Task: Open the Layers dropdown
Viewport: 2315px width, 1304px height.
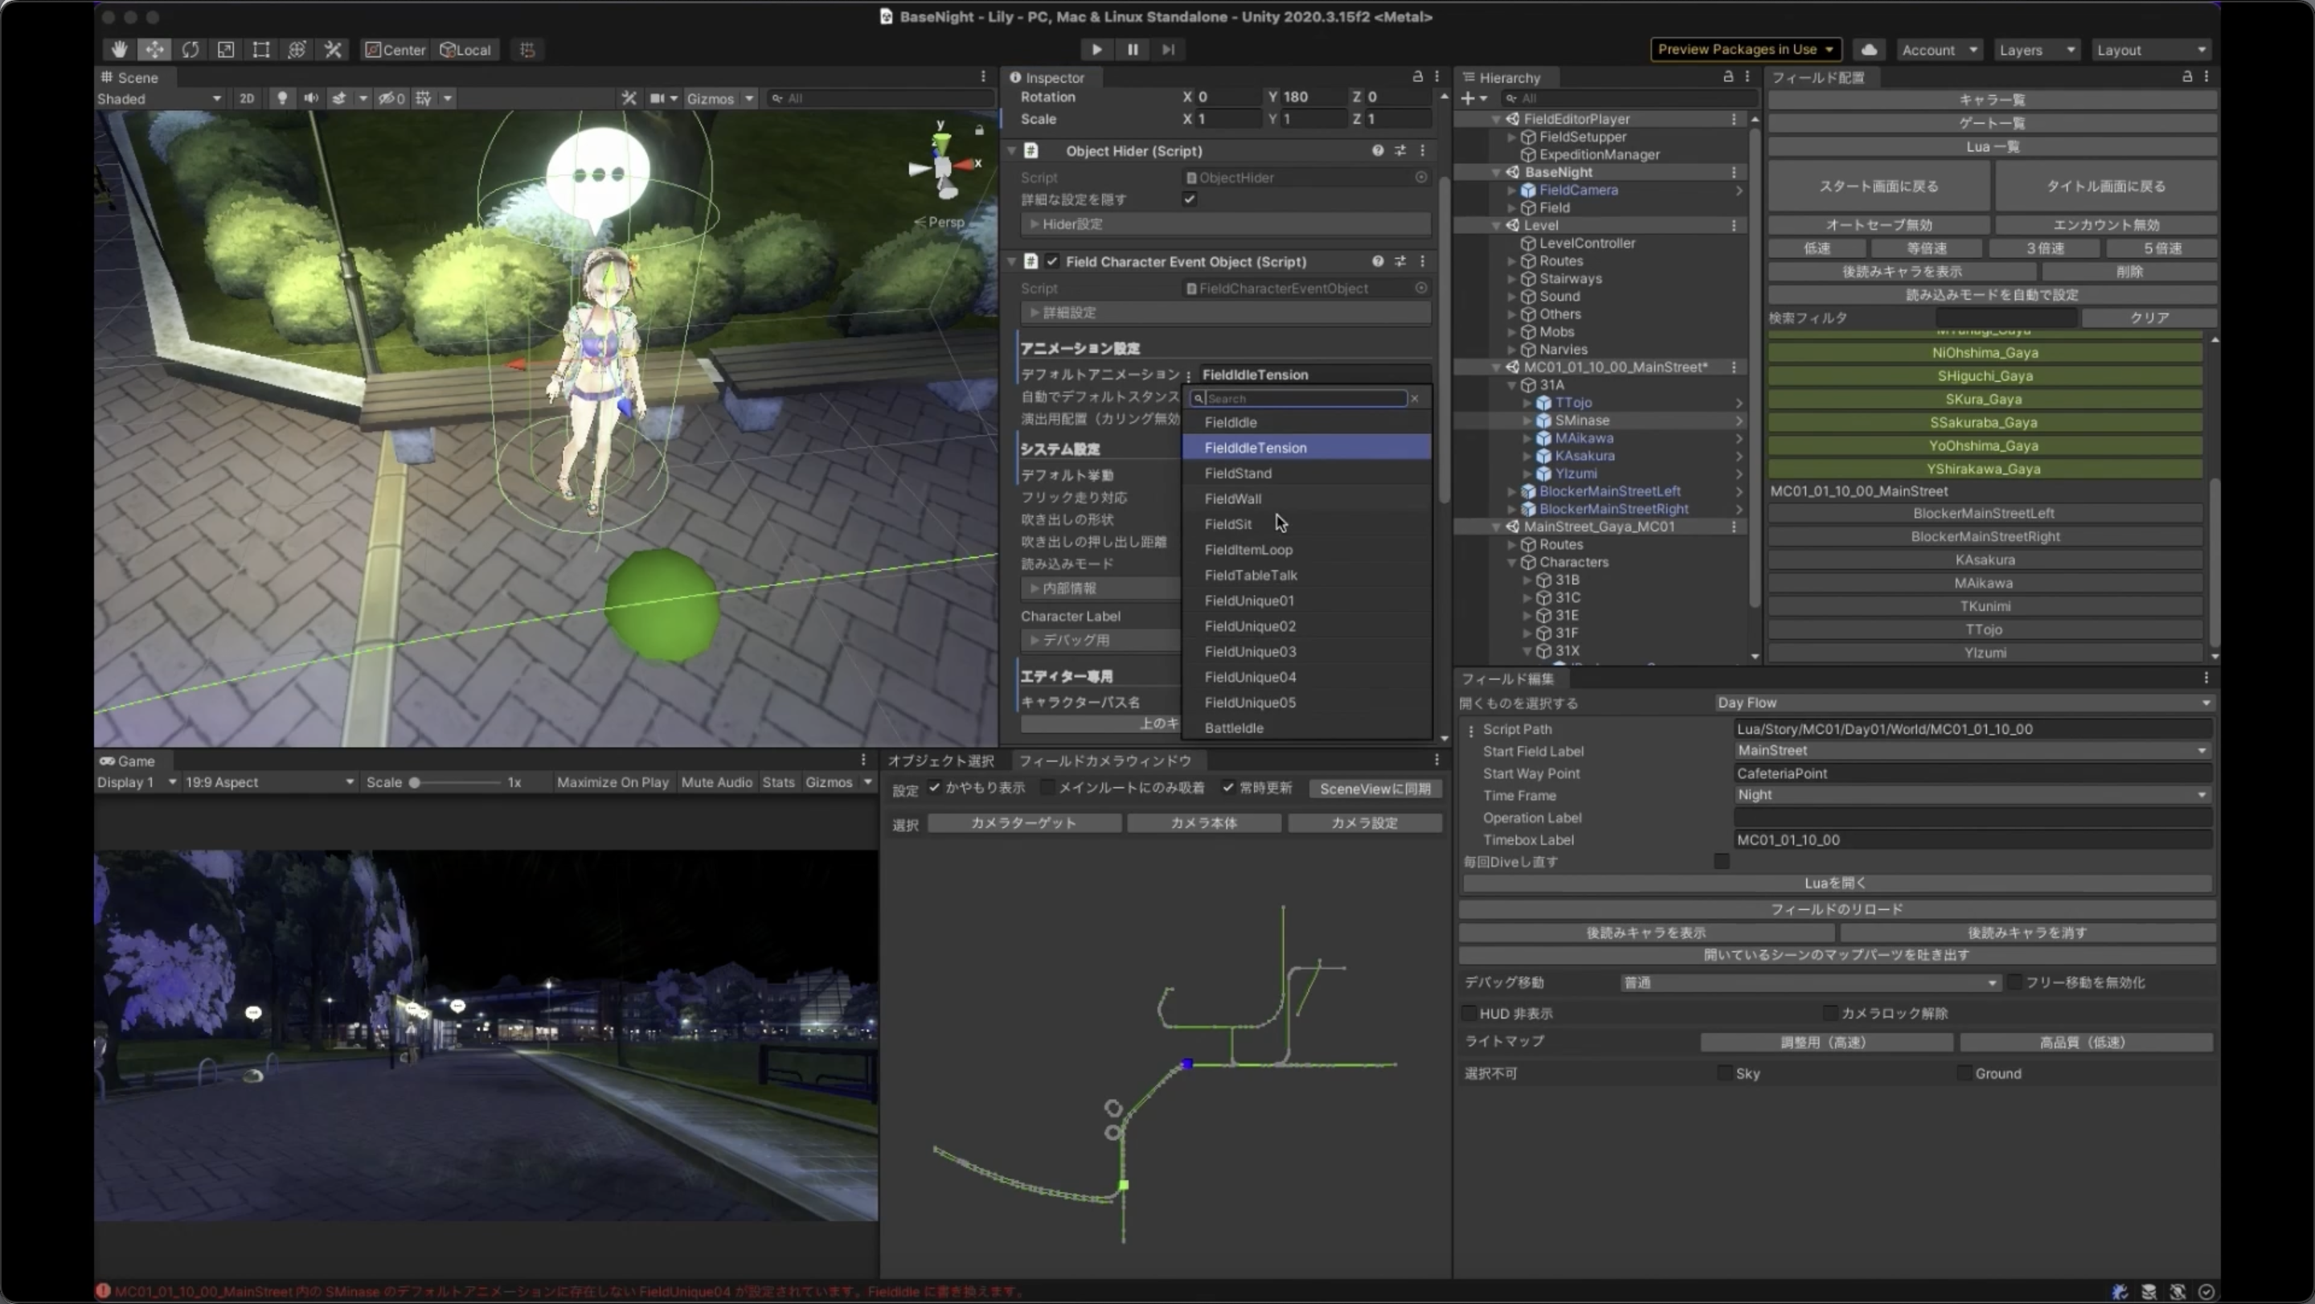Action: 2035,49
